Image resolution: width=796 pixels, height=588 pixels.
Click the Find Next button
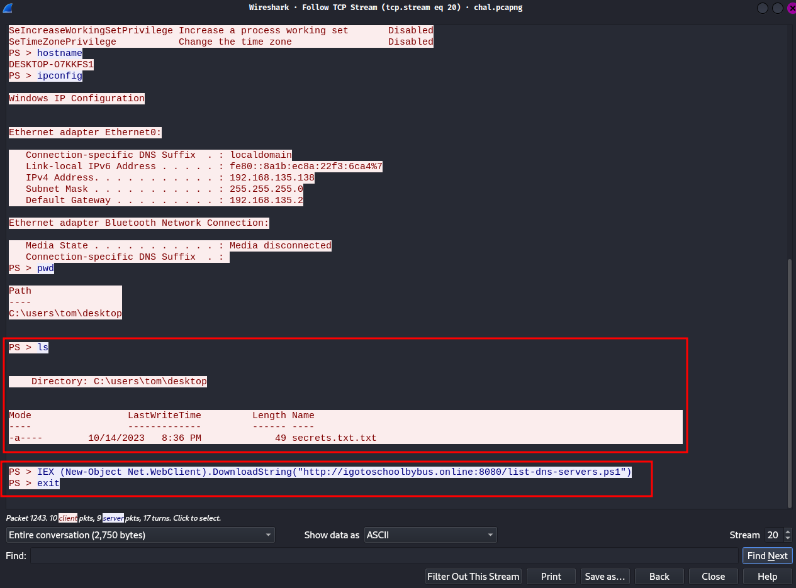point(767,556)
